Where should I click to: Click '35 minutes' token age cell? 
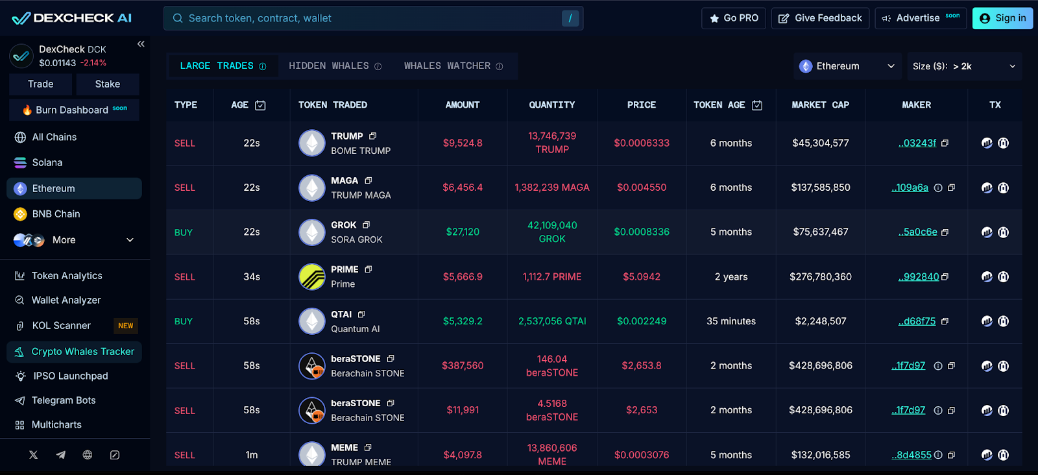[731, 321]
